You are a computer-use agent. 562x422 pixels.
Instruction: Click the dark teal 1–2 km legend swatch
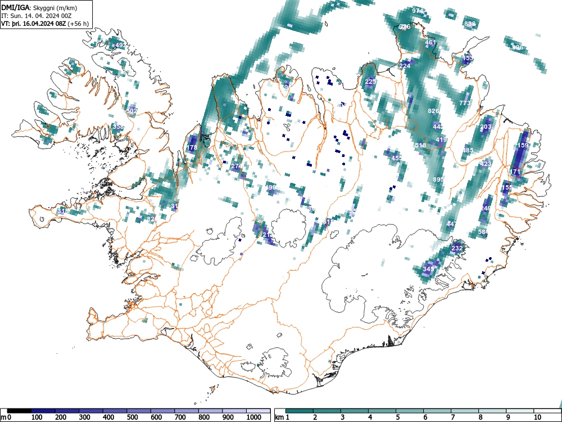pos(300,411)
